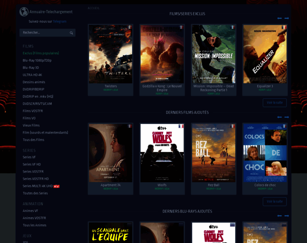Viewport: 307px width, 243px height.
Task: Click the search magnifier icon
Action: 71,33
